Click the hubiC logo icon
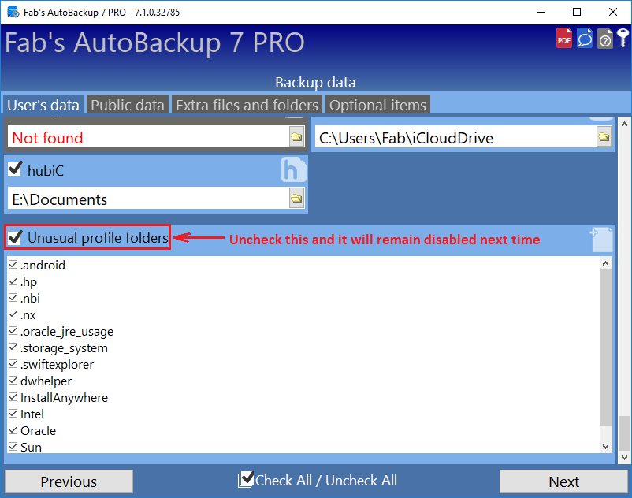632x498 pixels. pos(294,169)
